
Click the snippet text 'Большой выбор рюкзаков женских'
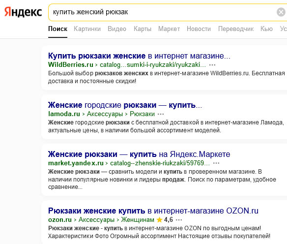[x=98, y=73]
